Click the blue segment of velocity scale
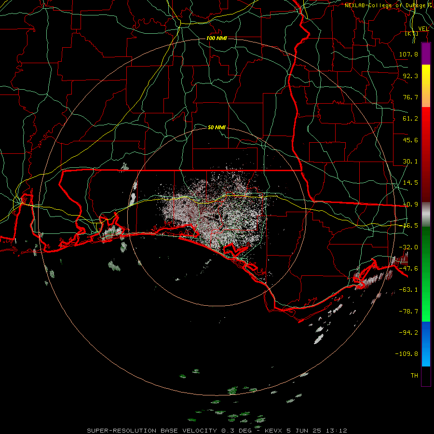The height and width of the screenshot is (434, 434). (426, 344)
